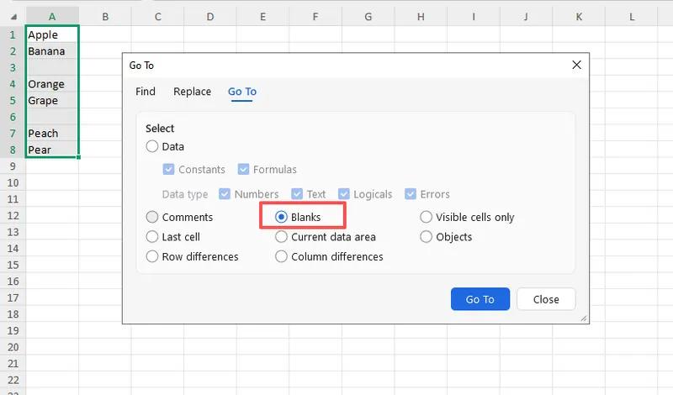Select the Data radio button
This screenshot has height=395, width=673.
click(x=152, y=146)
